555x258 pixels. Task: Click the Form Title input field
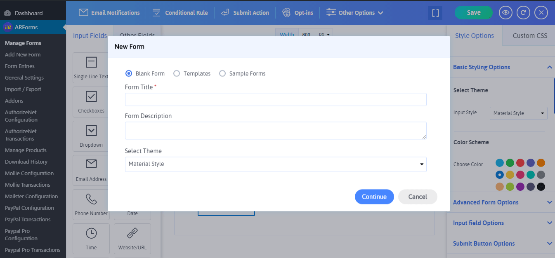point(276,100)
